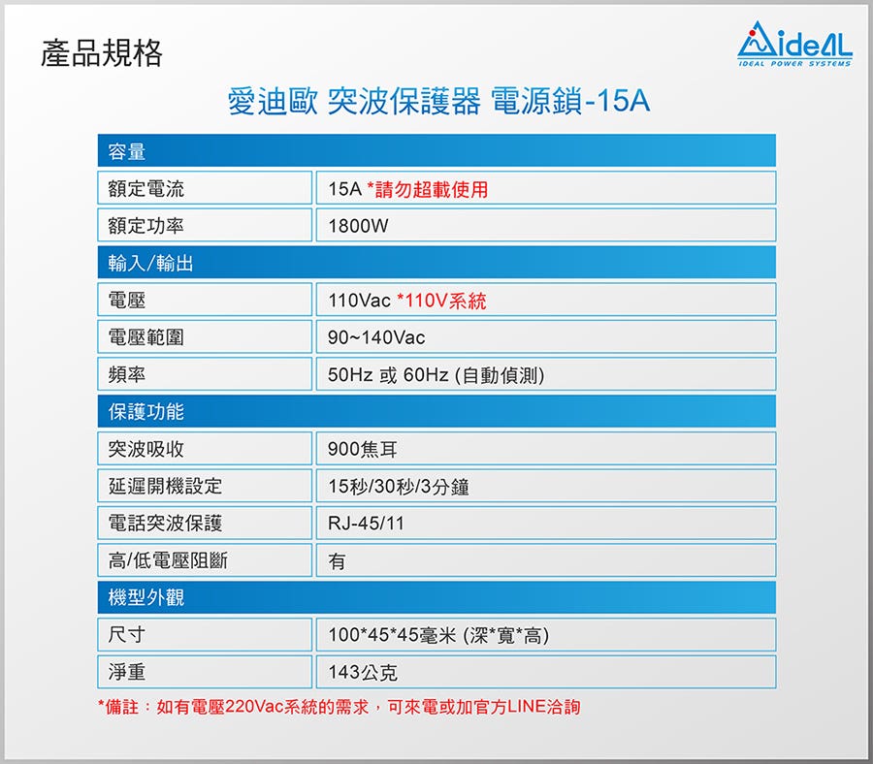
Task: Click the 電話突波保護 label cell
Action: (205, 523)
